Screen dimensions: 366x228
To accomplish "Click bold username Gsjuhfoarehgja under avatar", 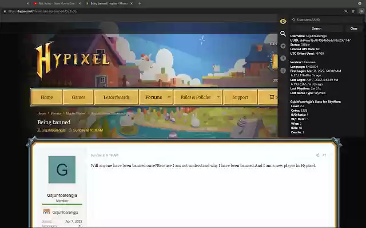I will [x=62, y=195].
